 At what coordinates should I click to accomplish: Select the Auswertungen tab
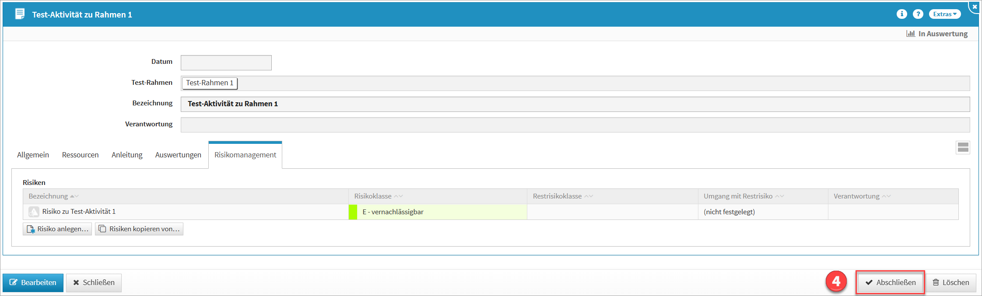click(x=178, y=155)
